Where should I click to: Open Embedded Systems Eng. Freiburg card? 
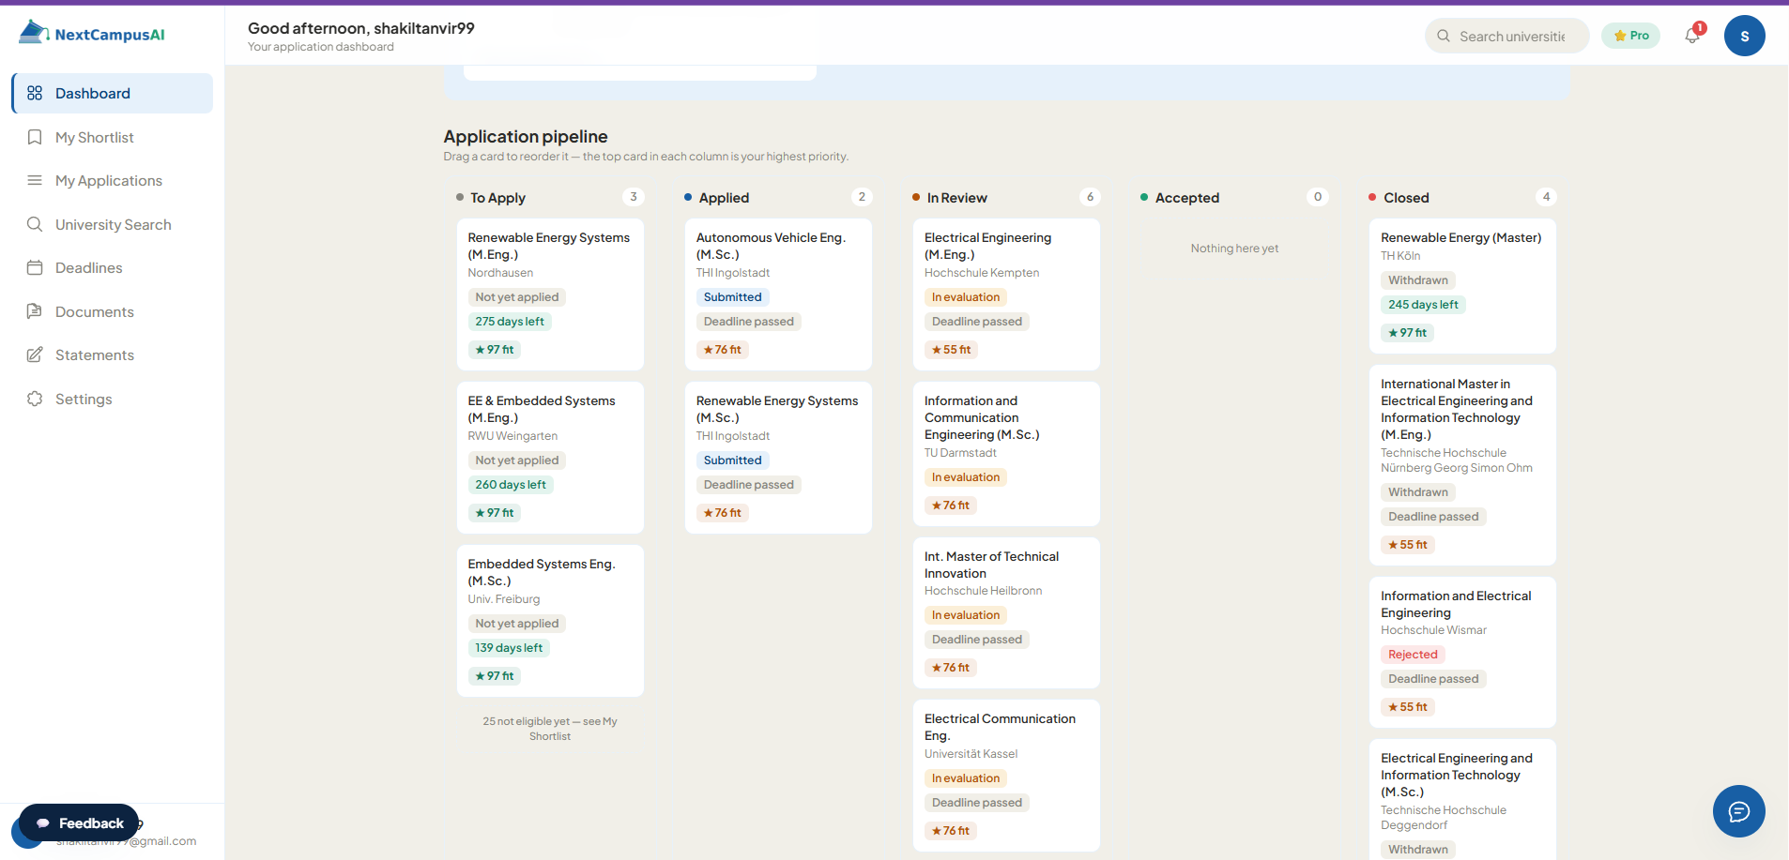[x=550, y=621]
